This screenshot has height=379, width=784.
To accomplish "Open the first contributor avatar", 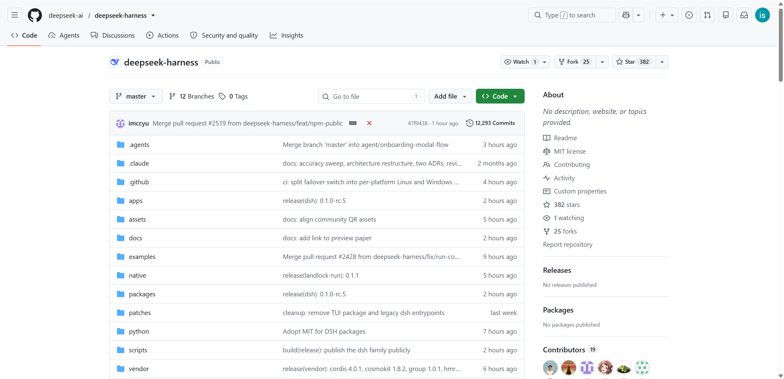I will 550,367.
